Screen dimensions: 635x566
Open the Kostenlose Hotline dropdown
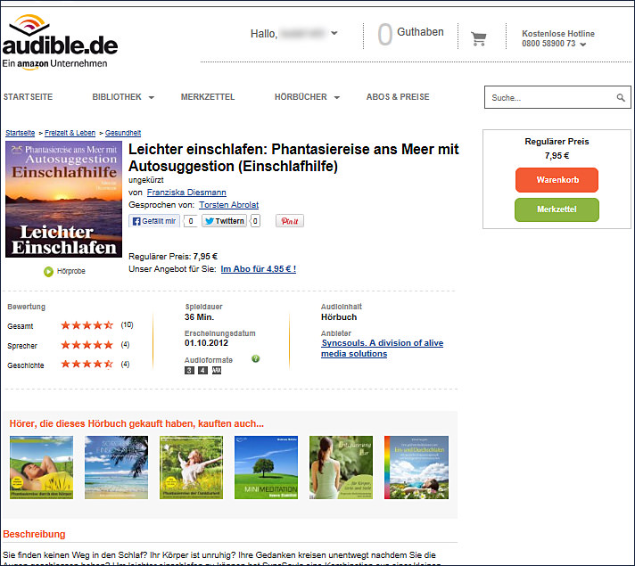[583, 44]
